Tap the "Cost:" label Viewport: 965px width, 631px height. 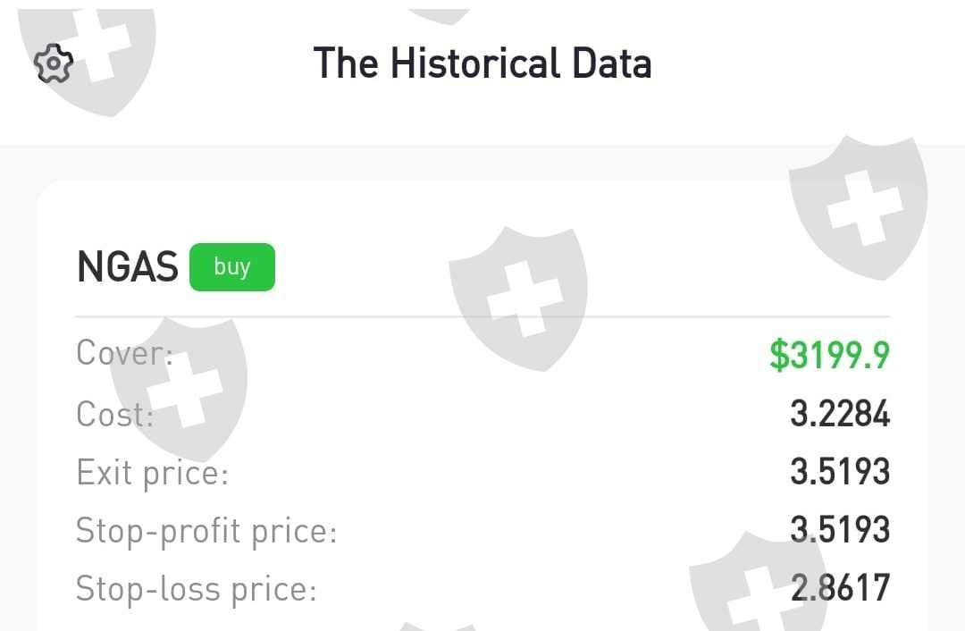click(115, 414)
